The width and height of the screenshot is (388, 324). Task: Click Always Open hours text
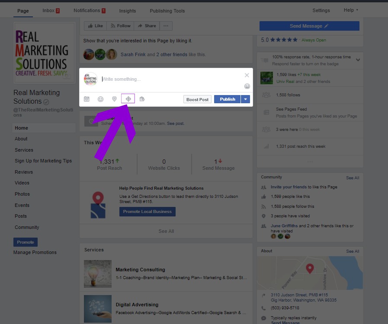pos(314,40)
